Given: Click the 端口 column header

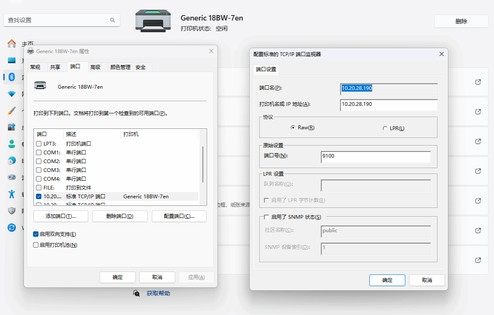Looking at the screenshot, I should [49, 134].
